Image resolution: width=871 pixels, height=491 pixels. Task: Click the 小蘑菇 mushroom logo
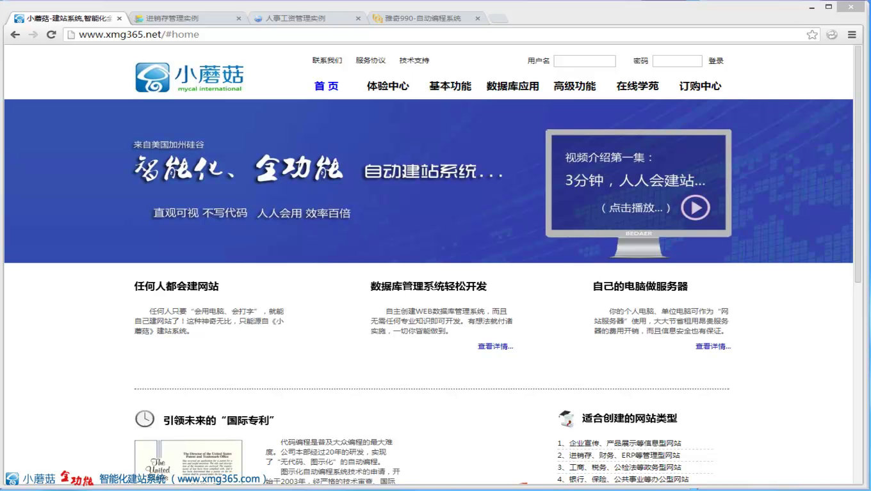pos(190,77)
